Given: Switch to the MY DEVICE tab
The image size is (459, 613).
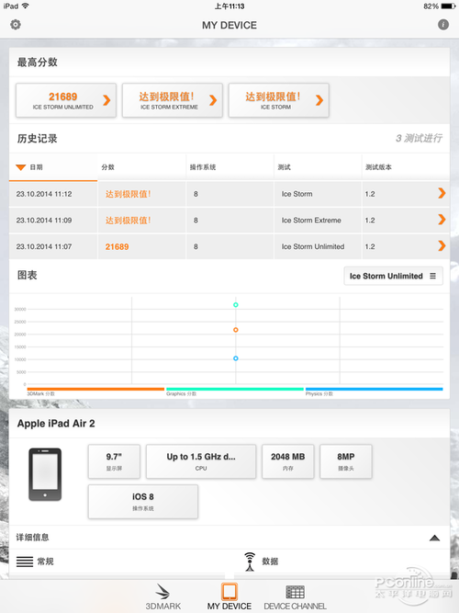Looking at the screenshot, I should pos(229,596).
